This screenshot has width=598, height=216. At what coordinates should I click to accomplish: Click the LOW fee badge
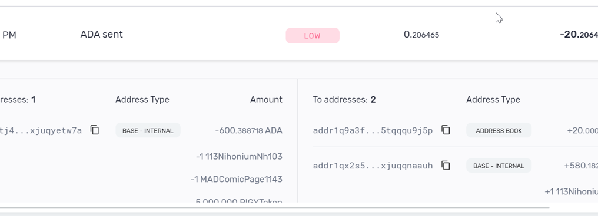(x=313, y=36)
